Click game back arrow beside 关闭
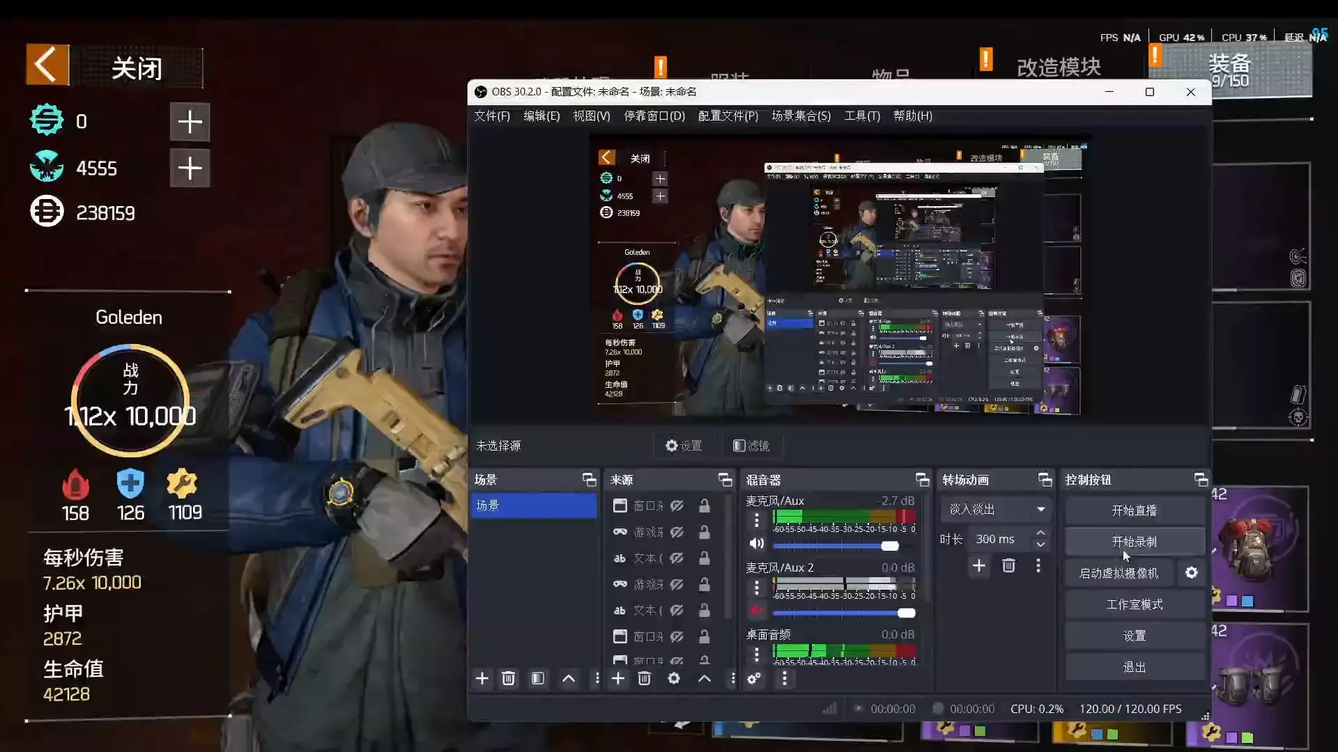The width and height of the screenshot is (1338, 752). click(47, 65)
